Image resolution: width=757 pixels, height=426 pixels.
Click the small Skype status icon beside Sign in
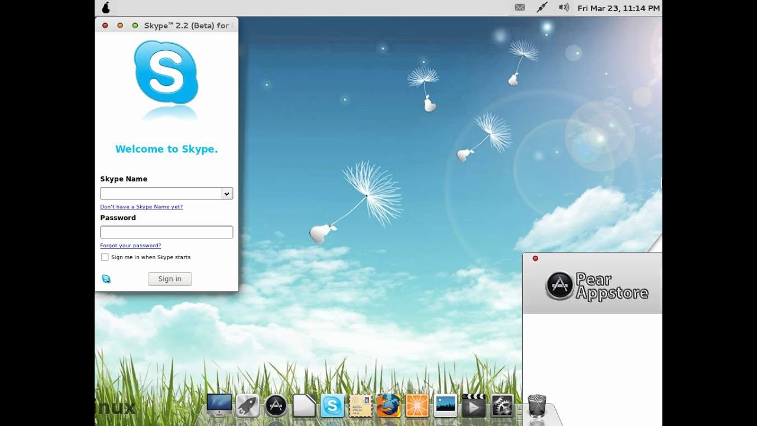point(106,279)
